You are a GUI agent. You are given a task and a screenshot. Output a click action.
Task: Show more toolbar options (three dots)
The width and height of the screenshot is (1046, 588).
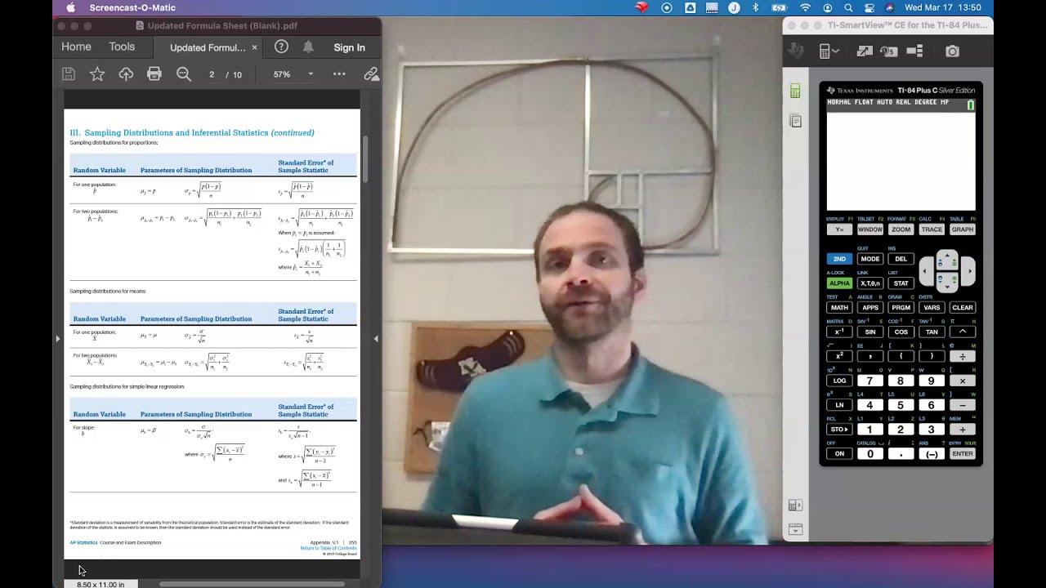point(339,74)
